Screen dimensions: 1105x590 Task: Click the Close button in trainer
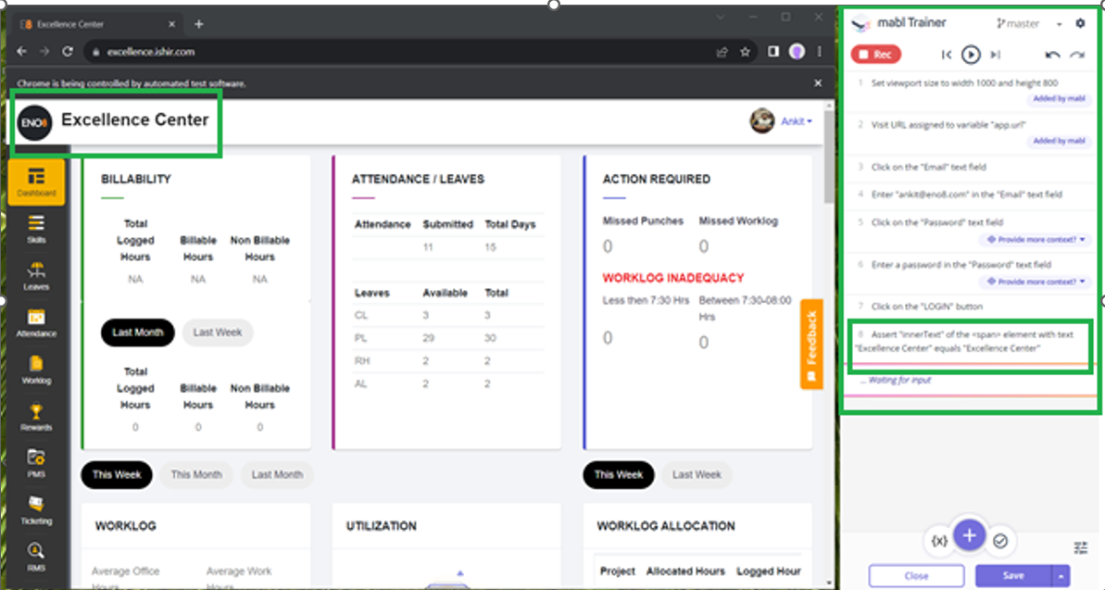916,575
